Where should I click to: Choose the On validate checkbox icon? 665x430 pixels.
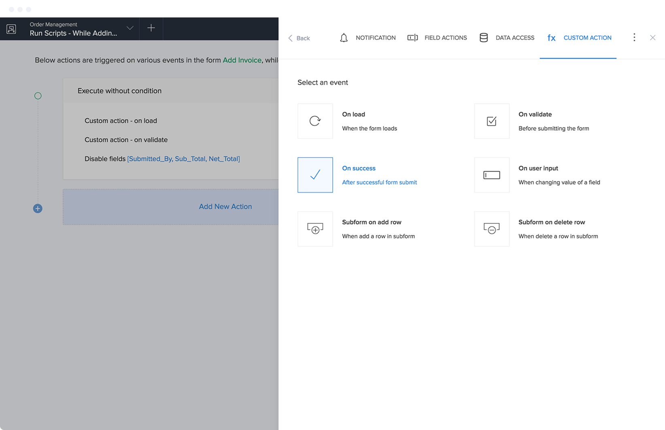(491, 121)
